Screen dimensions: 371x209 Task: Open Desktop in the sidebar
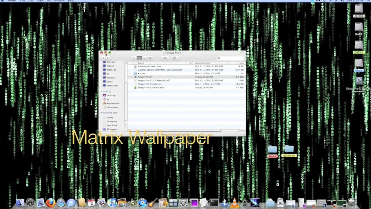[109, 96]
